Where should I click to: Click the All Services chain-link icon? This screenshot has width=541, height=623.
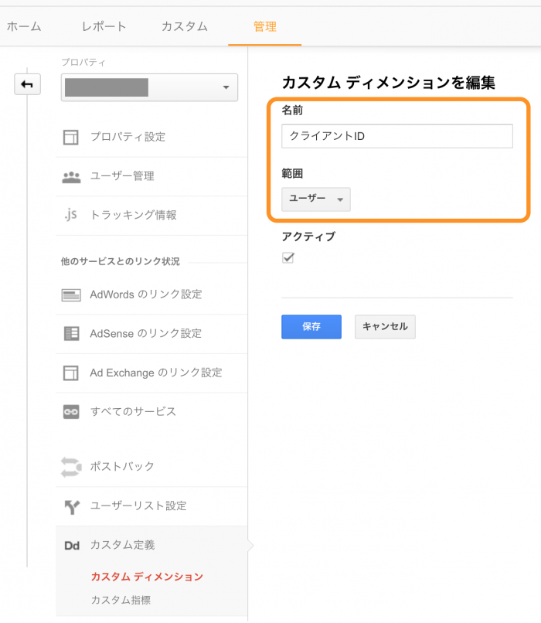pyautogui.click(x=71, y=412)
